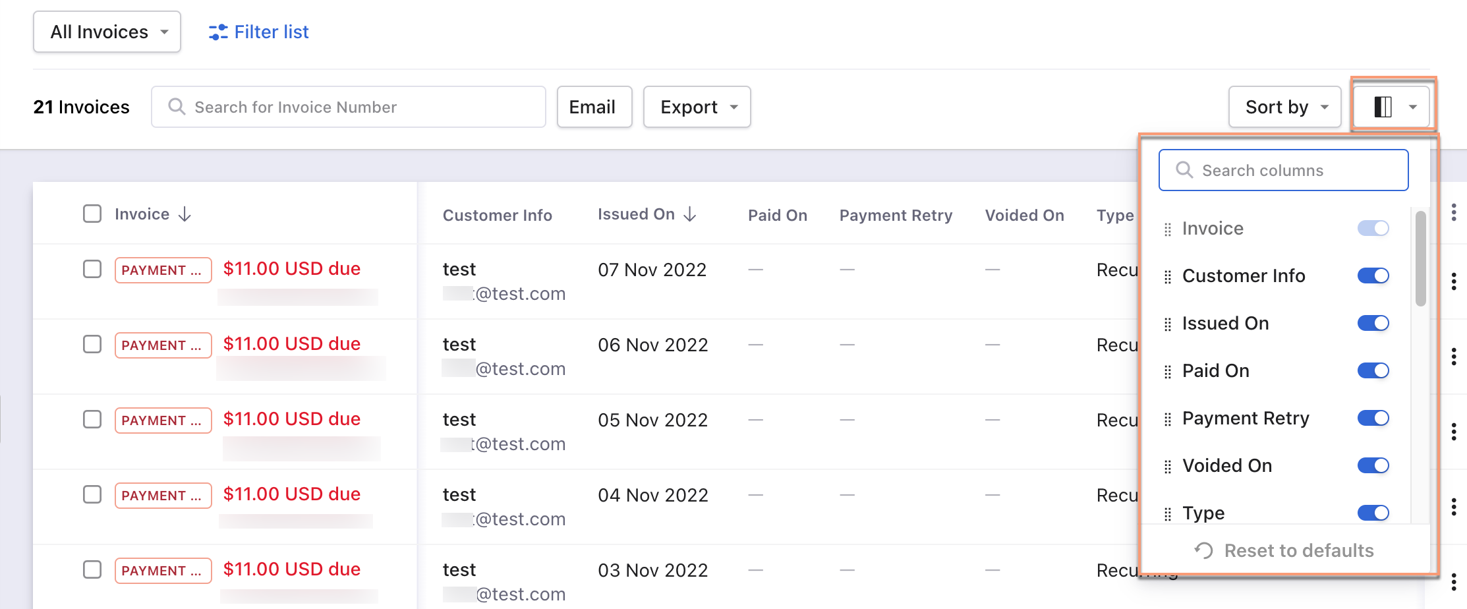This screenshot has width=1467, height=609.
Task: Click the sort arrow beside Issued On header
Action: 690,214
